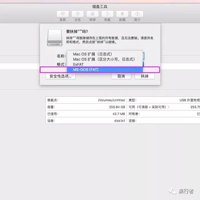Click the Erase (抹掉) toolbar icon
200x200 pixels.
click(92, 14)
